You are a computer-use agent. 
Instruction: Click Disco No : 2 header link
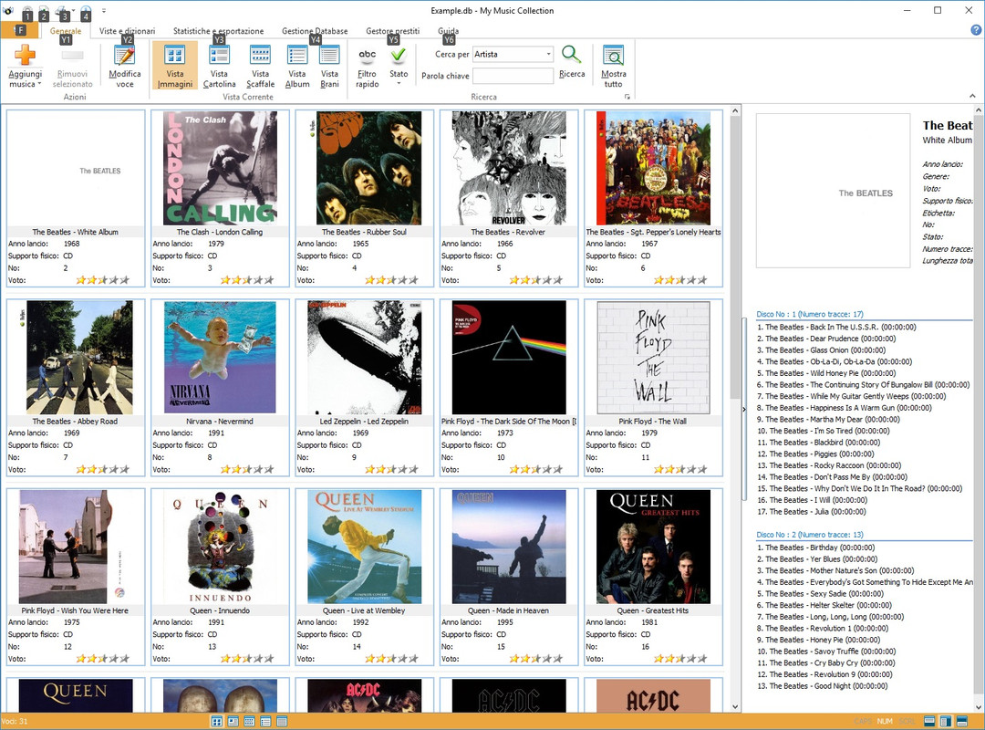coord(810,535)
